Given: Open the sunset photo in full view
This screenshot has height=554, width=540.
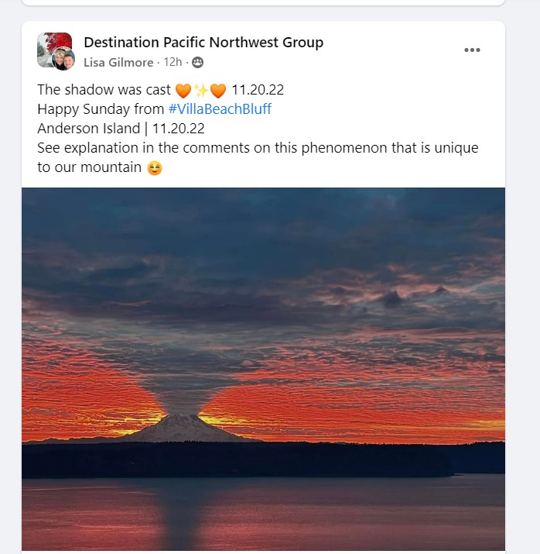Looking at the screenshot, I should (x=263, y=369).
